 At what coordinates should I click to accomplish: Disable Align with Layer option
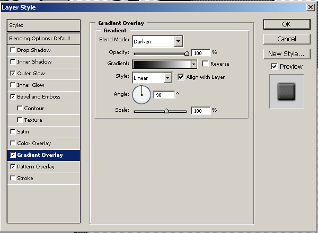181,77
